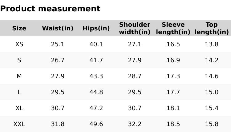Select the XL size row label
This screenshot has width=231, height=132.
tap(19, 108)
